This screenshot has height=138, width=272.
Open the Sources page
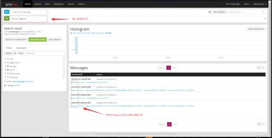[71, 4]
